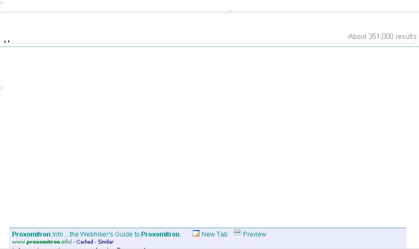Screen dimensions: 419x249
Task: Select the Preview text link
Action: [254, 234]
